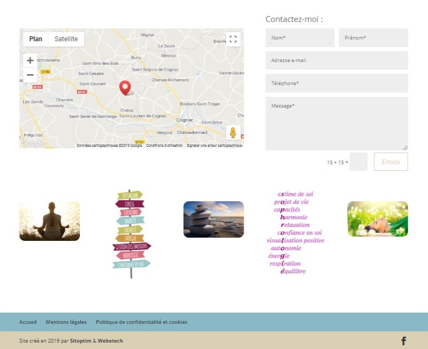Click the map fullscreen toggle icon
The width and height of the screenshot is (428, 349).
coord(233,39)
